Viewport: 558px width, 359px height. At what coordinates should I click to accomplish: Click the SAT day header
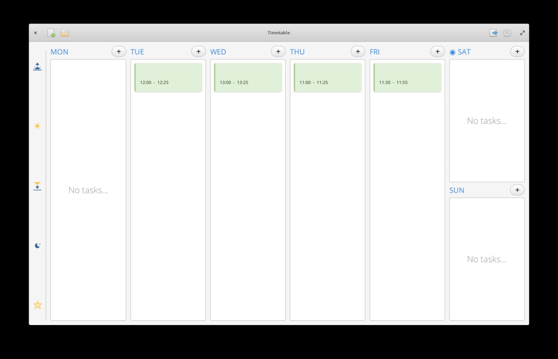pos(464,52)
